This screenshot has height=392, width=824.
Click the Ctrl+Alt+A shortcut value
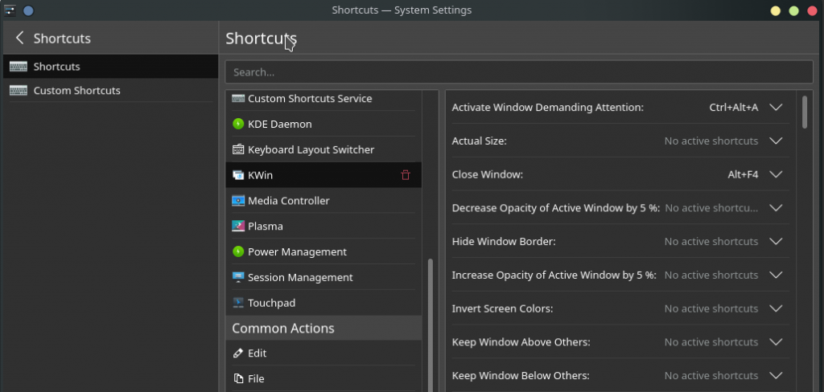click(x=734, y=107)
